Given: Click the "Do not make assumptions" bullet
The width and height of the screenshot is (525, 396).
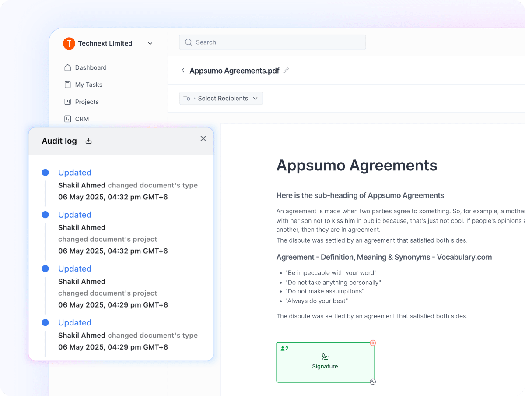Looking at the screenshot, I should click(x=325, y=291).
